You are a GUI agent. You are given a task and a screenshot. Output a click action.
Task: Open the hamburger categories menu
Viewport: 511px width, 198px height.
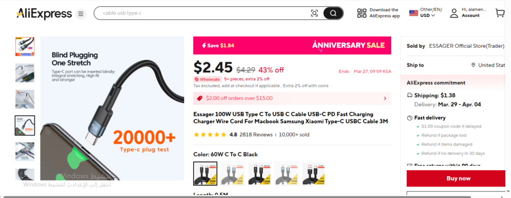[81, 13]
